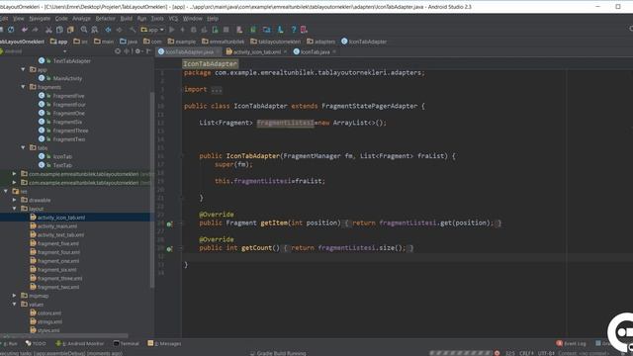Click the green Run app play icon
This screenshot has width=633, height=356.
172,30
